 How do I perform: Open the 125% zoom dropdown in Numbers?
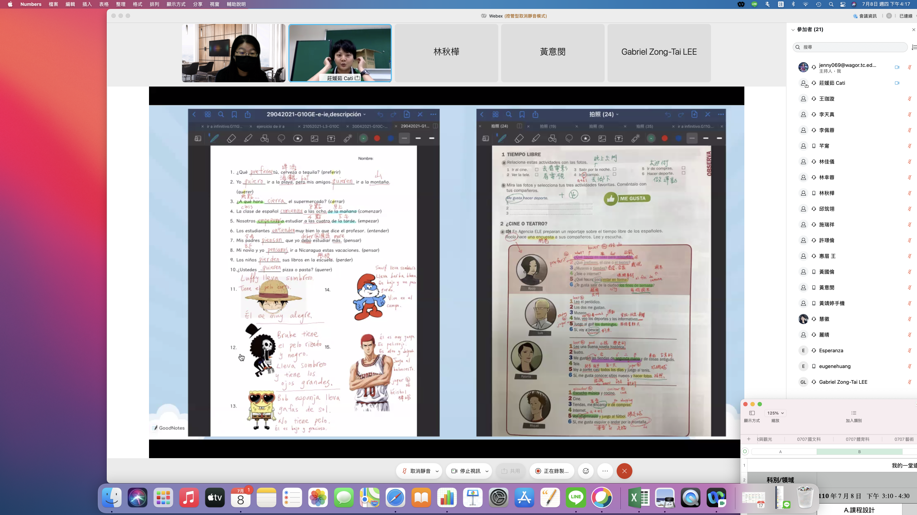pyautogui.click(x=776, y=413)
